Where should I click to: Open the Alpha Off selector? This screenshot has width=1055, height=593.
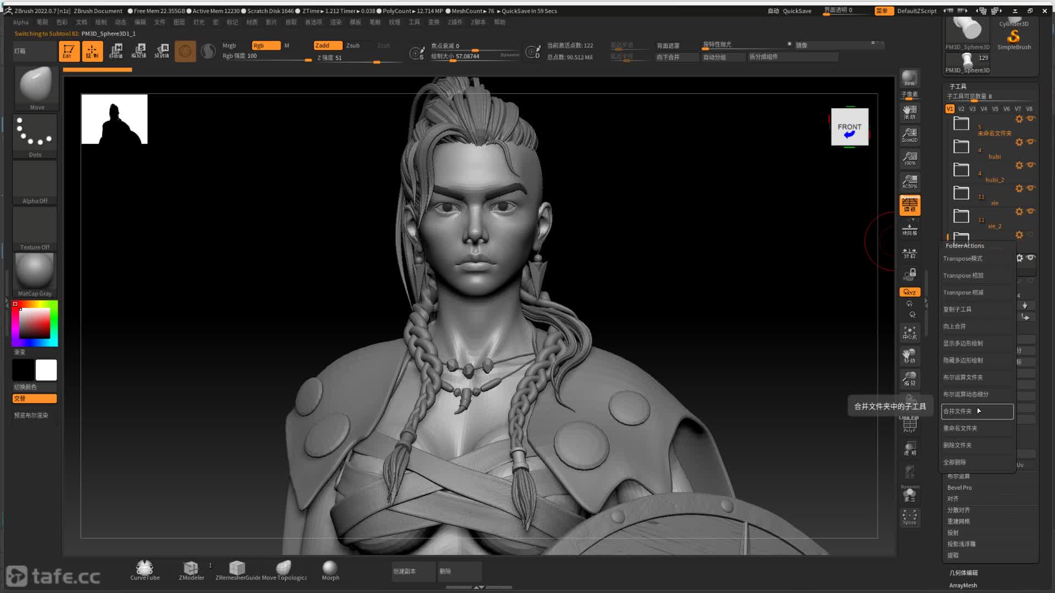pyautogui.click(x=35, y=183)
